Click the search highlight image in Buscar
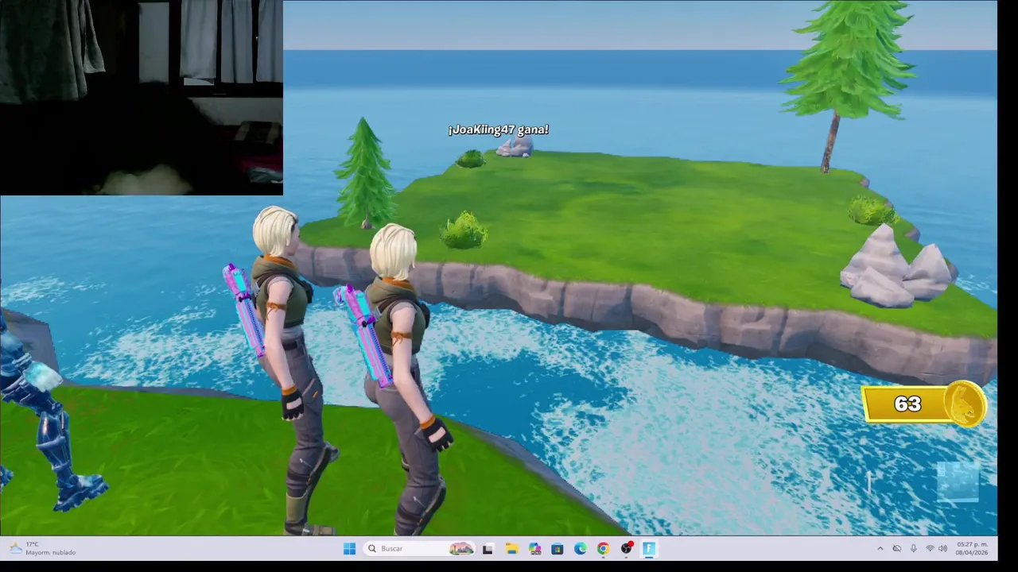 tap(461, 548)
